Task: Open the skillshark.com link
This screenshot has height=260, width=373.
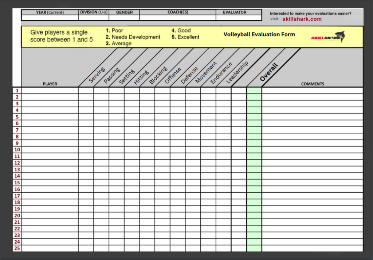Action: [302, 19]
